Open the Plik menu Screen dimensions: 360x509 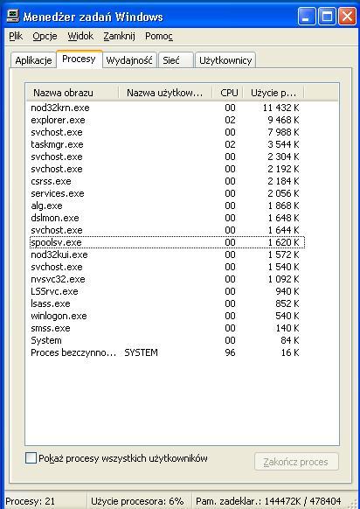coord(16,36)
